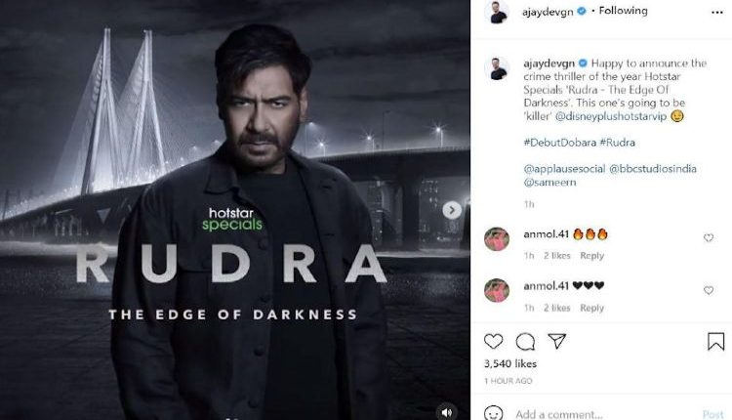Image resolution: width=732 pixels, height=420 pixels.
Task: View the 3,540 likes list
Action: (x=510, y=363)
